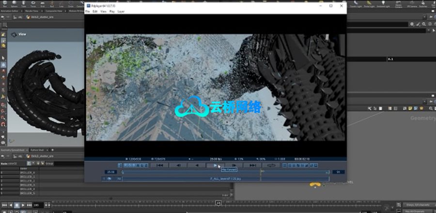Viewport: 436px width, 213px height.
Task: Click Play Forward button in Pdplayer
Action: pyautogui.click(x=215, y=165)
